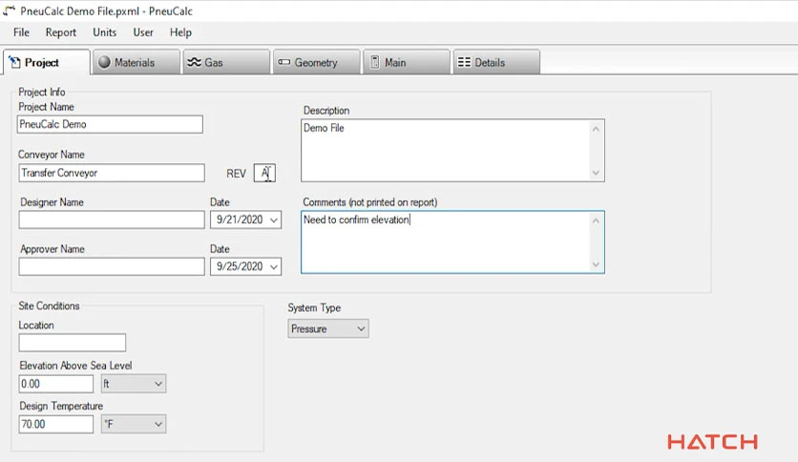Switch to the Geometry tab

pos(317,62)
